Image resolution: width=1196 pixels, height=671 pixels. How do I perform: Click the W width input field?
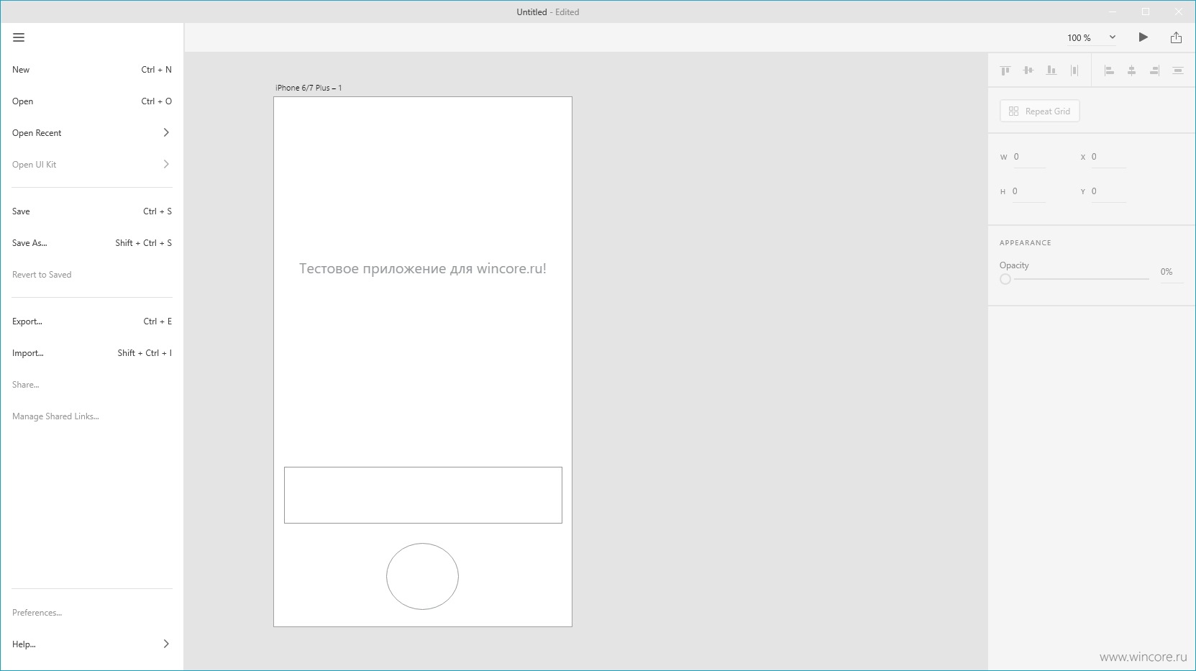coord(1028,157)
